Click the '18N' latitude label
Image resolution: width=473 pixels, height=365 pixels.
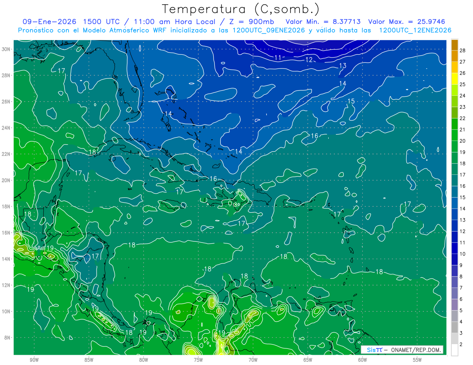tap(6, 206)
